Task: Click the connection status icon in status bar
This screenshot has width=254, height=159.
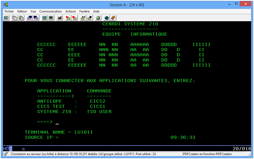Action: [x=6, y=154]
